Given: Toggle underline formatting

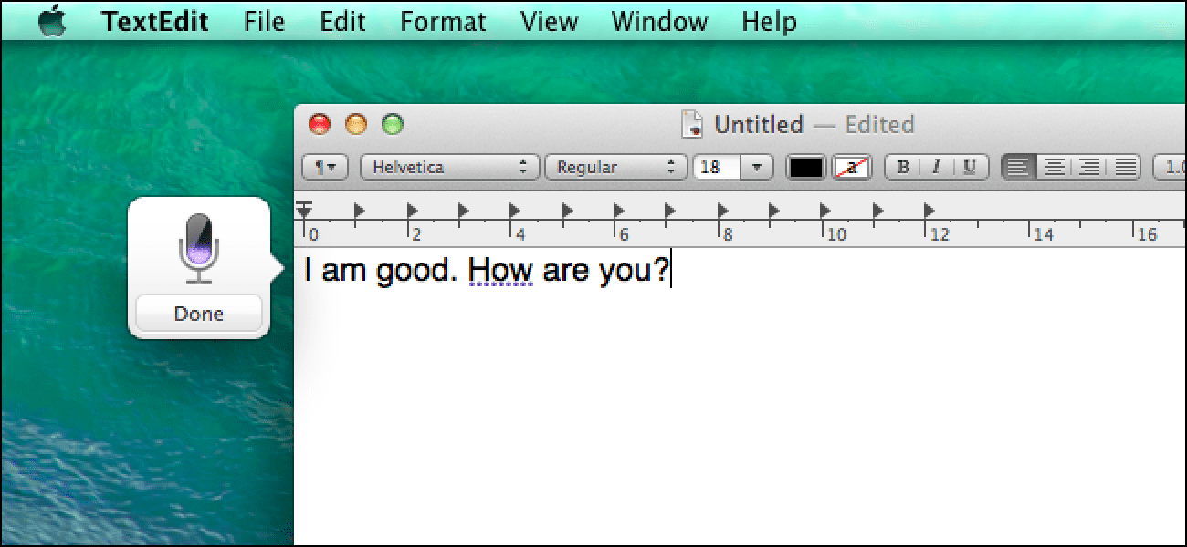Looking at the screenshot, I should [970, 168].
